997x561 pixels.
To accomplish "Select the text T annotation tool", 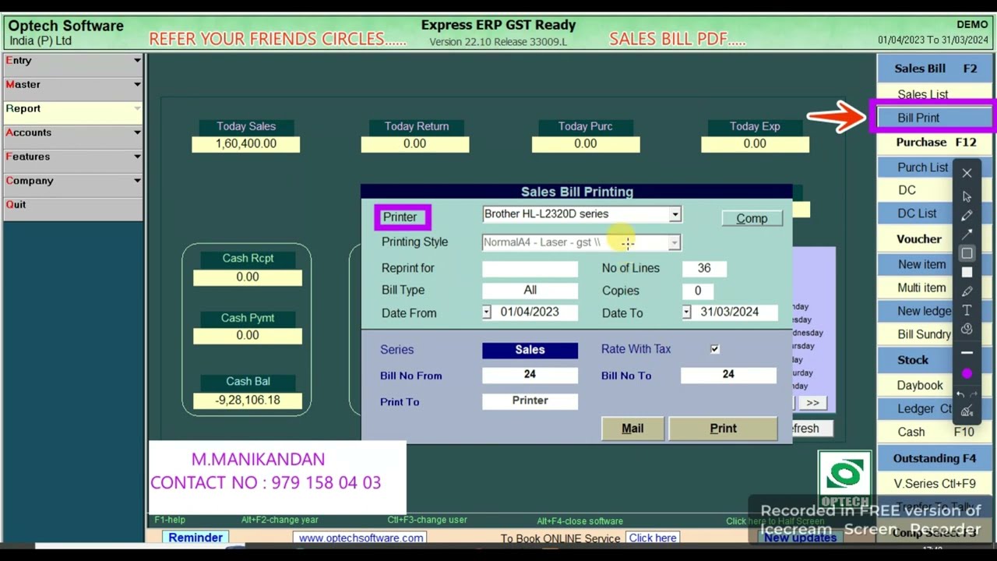I will coord(967,310).
